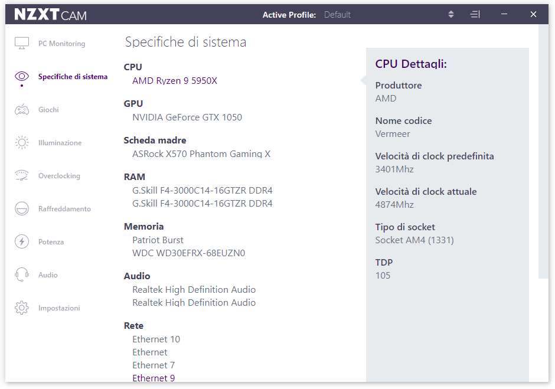
Task: Go to the Raffreddamento menu label
Action: click(x=64, y=209)
